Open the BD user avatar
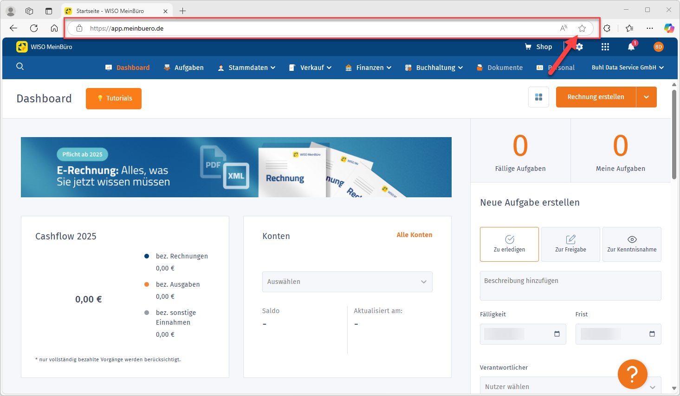Screen dimensions: 680x396 click(658, 47)
